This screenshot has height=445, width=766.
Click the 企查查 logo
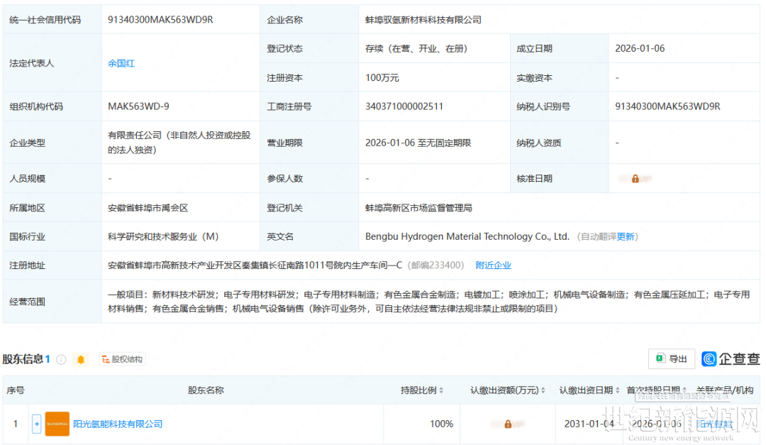(731, 359)
